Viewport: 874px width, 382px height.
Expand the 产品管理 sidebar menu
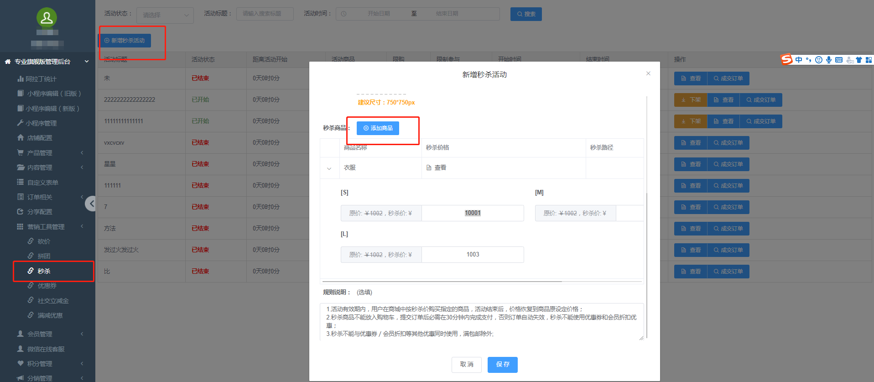click(x=40, y=153)
